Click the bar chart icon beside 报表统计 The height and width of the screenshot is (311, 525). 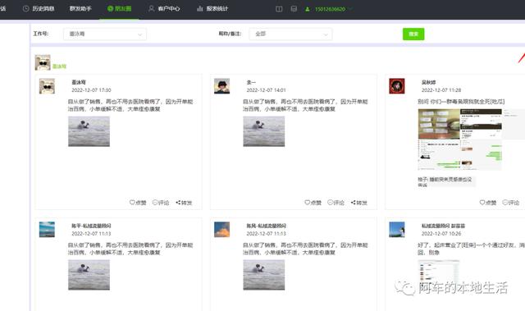pyautogui.click(x=200, y=9)
